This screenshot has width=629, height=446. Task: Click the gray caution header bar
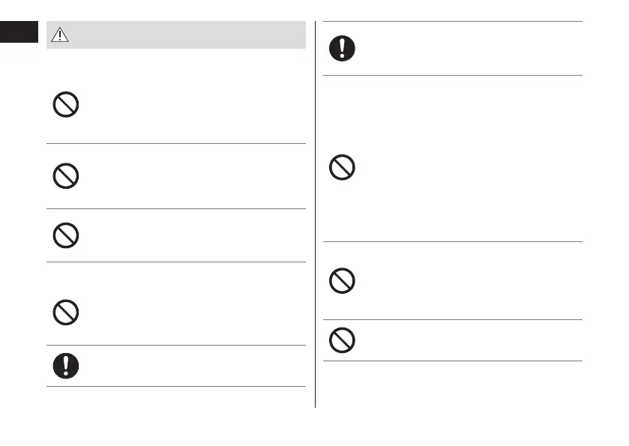[x=176, y=34]
